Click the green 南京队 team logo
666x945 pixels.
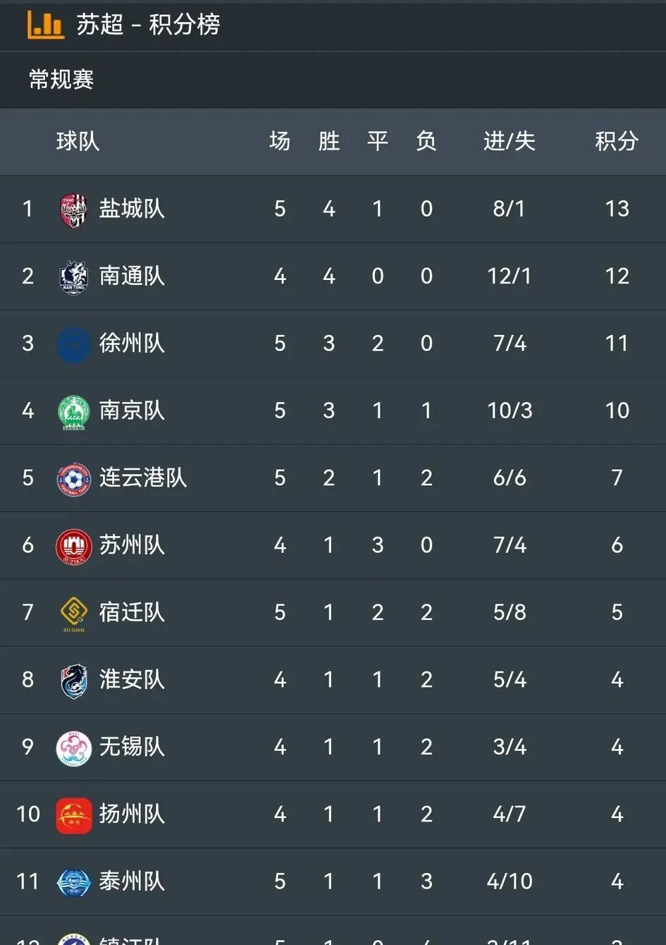74,412
